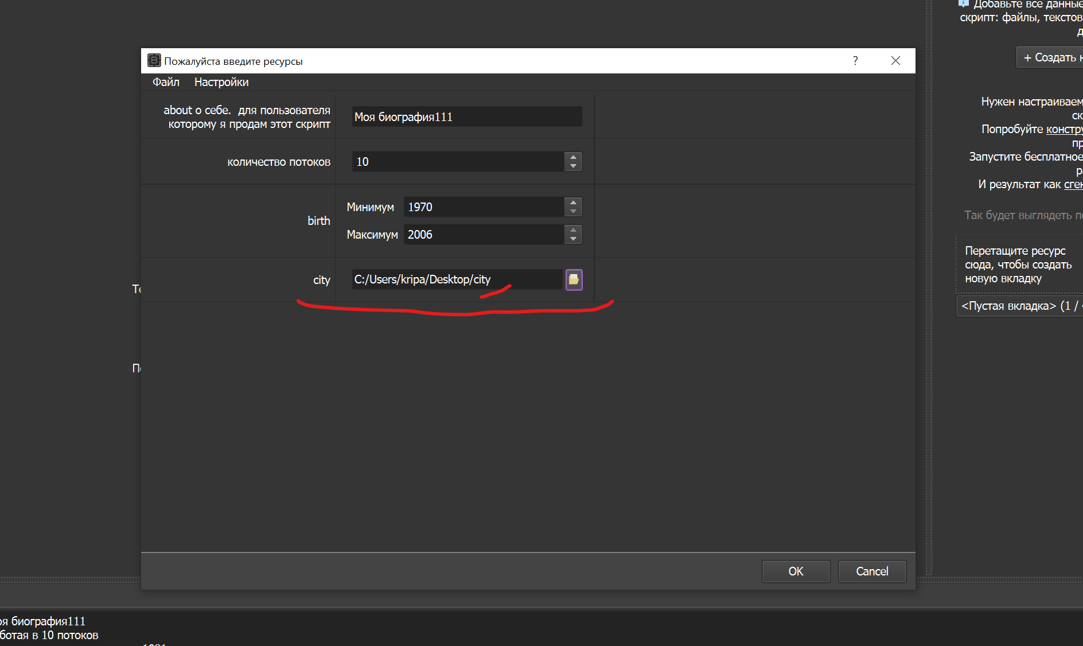Decrease birth Минимум value with down arrow
This screenshot has height=646, width=1083.
573,212
